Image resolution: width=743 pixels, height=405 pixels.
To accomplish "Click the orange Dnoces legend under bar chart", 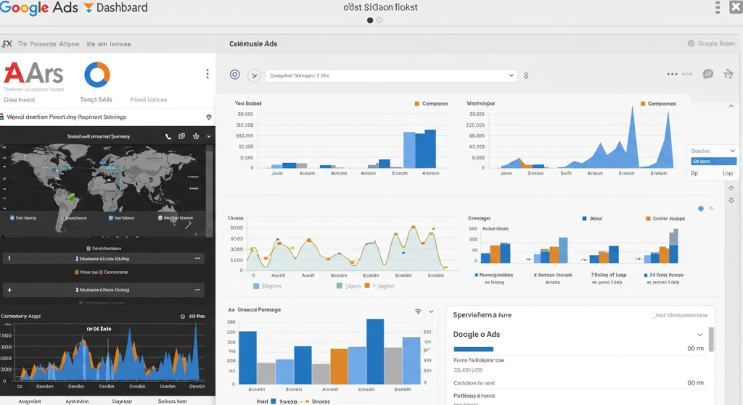I will point(317,401).
